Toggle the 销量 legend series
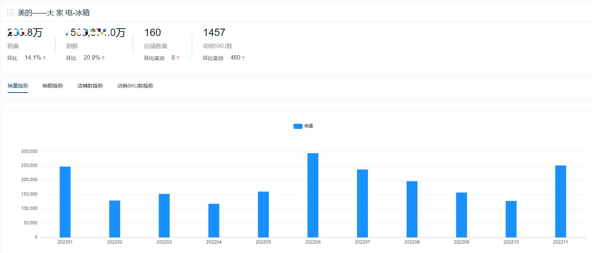 pyautogui.click(x=303, y=126)
